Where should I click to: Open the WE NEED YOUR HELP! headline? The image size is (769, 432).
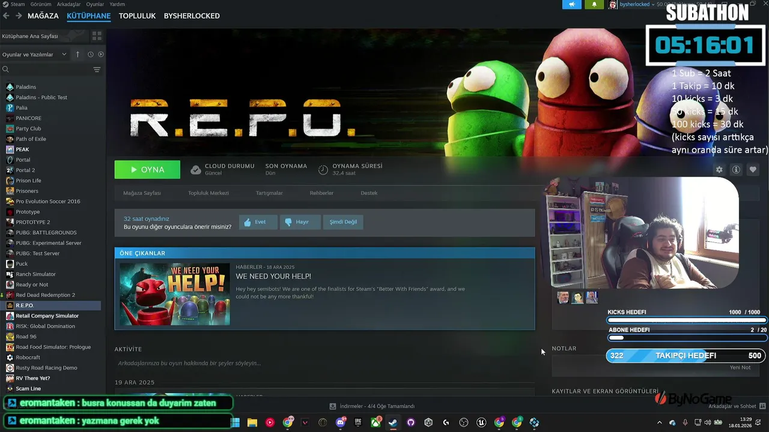point(273,276)
